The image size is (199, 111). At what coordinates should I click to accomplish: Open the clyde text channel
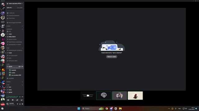click(x=15, y=53)
